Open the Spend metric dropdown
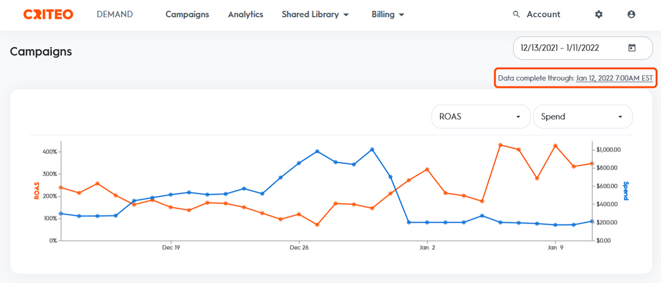The height and width of the screenshot is (283, 661). (582, 116)
